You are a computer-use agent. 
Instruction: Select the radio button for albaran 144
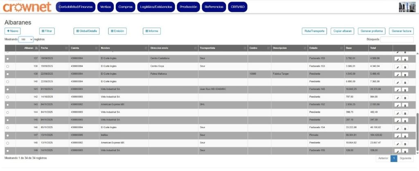(x=7, y=112)
